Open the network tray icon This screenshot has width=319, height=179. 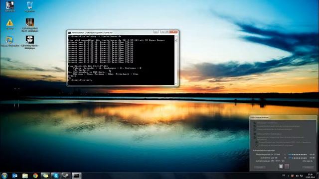pos(302,176)
